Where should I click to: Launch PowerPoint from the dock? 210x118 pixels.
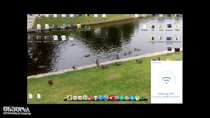click(x=80, y=98)
